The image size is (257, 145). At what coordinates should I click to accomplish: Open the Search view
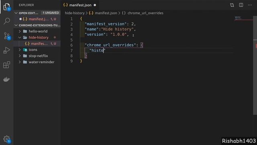click(x=6, y=21)
